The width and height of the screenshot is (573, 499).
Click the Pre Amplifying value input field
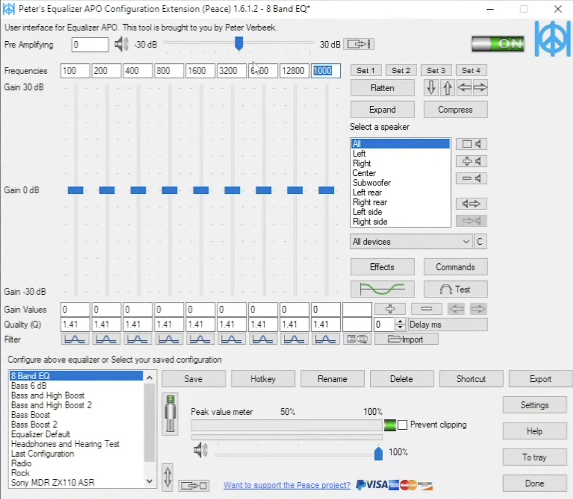point(90,44)
